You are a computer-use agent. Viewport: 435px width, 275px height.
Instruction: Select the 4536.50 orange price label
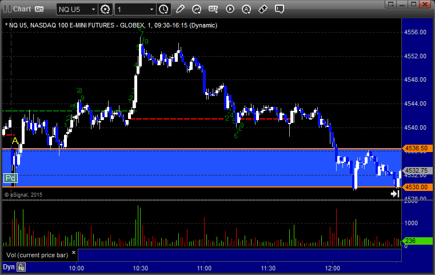[x=417, y=148]
